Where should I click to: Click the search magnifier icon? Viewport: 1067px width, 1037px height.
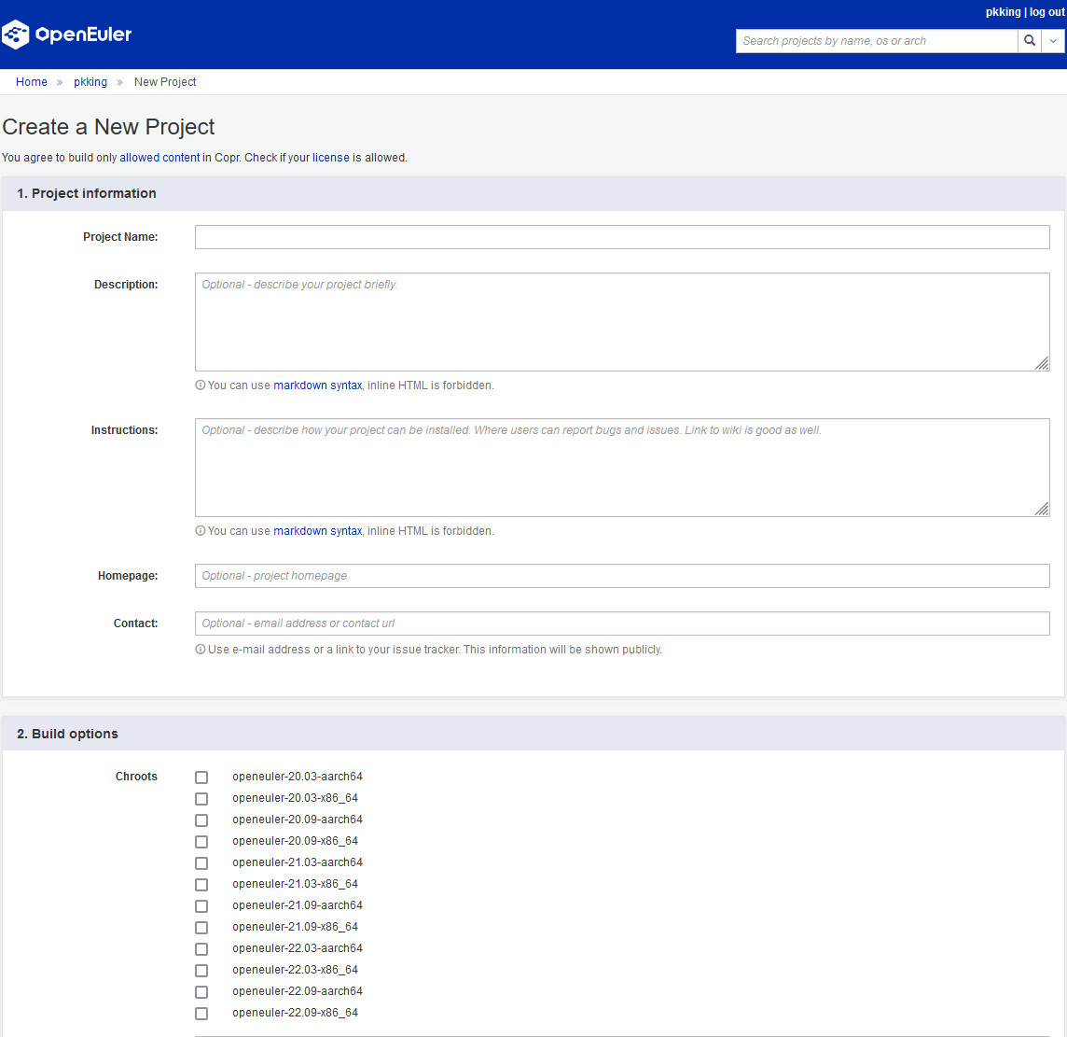[1030, 41]
